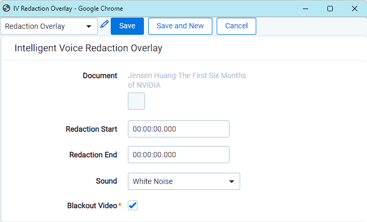Click the pencil edit layout icon
The height and width of the screenshot is (222, 367).
click(x=104, y=25)
